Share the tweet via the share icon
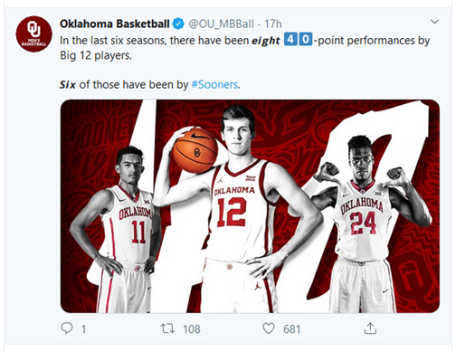This screenshot has height=352, width=456. (370, 328)
